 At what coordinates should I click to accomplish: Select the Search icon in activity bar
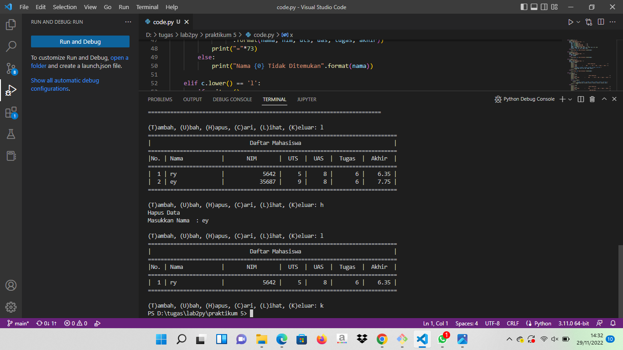click(11, 46)
